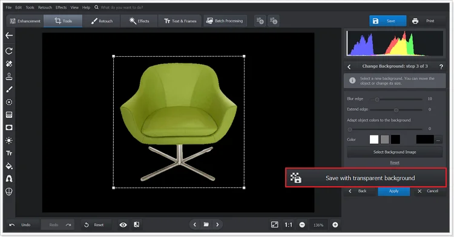Click the Undo button
The width and height of the screenshot is (454, 237).
point(21,224)
